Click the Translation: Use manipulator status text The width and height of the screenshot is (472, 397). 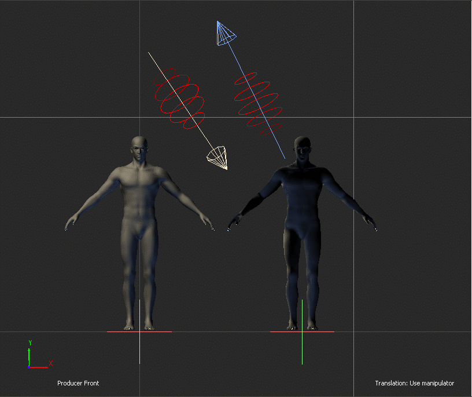pyautogui.click(x=414, y=383)
